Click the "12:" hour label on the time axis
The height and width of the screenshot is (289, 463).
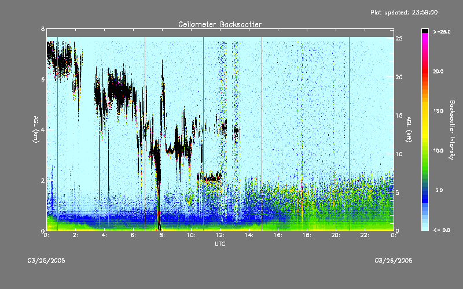coord(220,235)
